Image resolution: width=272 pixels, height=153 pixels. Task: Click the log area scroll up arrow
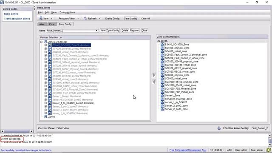pyautogui.click(x=270, y=136)
